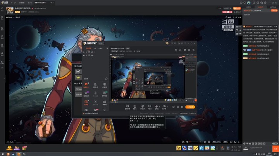Click the orange start streaming button in companion

tap(190, 107)
